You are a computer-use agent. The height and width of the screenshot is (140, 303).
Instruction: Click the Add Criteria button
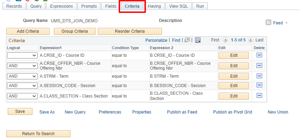pyautogui.click(x=28, y=31)
